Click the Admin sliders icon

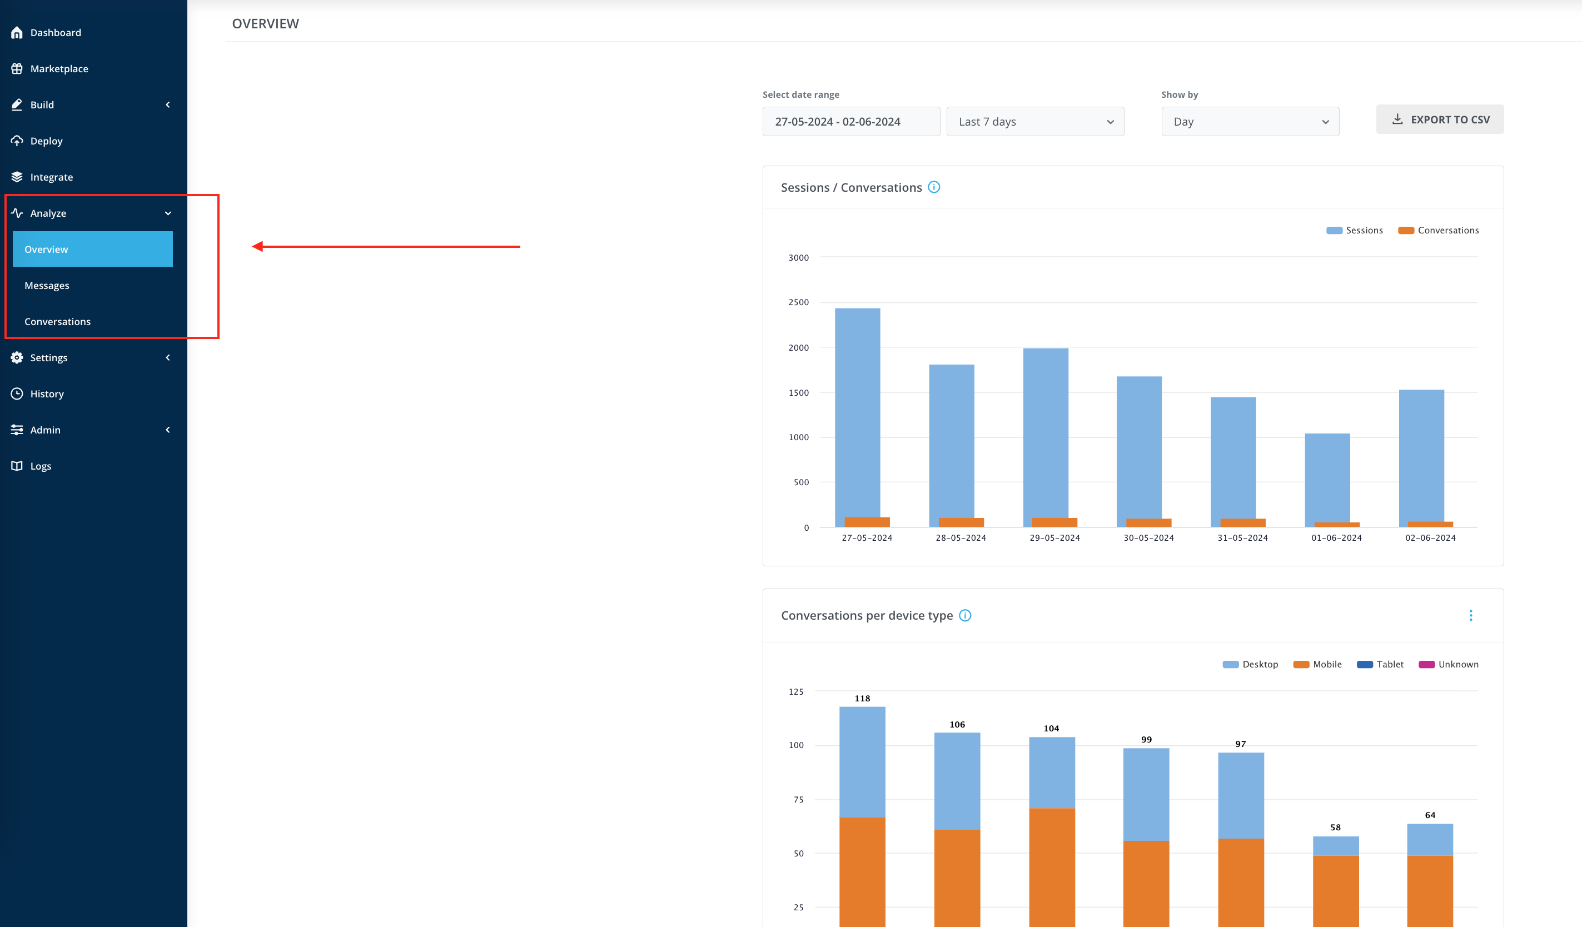pos(17,430)
